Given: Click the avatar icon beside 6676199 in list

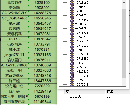Looking at the screenshot, I should (72, 28).
